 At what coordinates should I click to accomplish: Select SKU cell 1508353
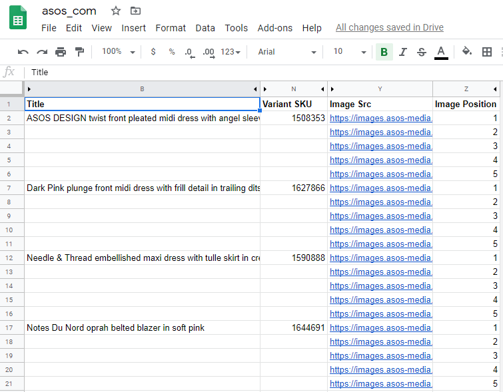coord(294,118)
